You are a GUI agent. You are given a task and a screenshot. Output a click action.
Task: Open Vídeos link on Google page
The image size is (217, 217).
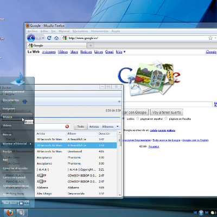(63, 52)
